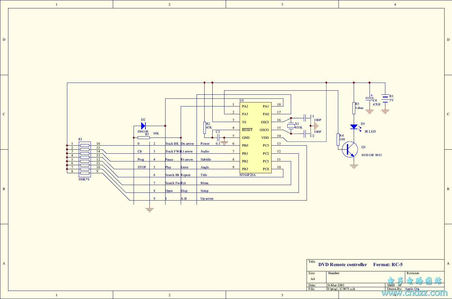Click the '455K' crystal value
This screenshot has width=452, height=299.
coord(299,128)
